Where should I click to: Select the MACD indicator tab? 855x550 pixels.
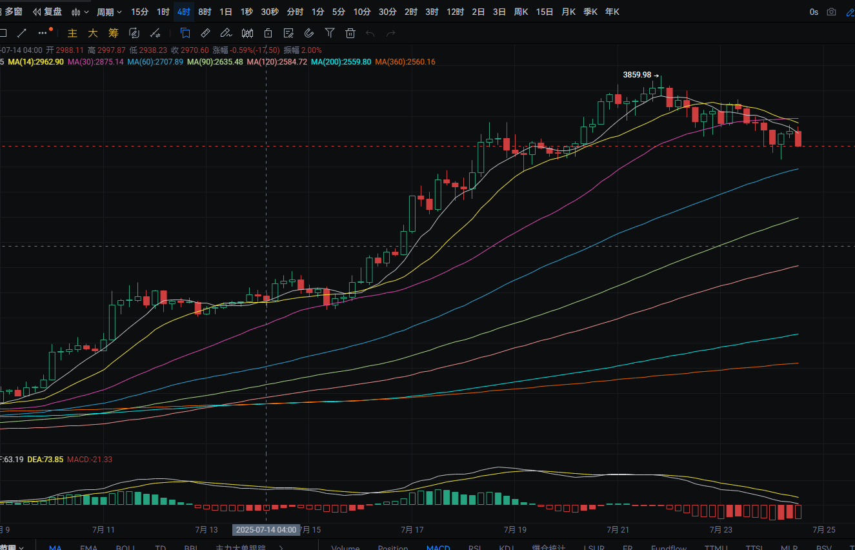point(438,548)
